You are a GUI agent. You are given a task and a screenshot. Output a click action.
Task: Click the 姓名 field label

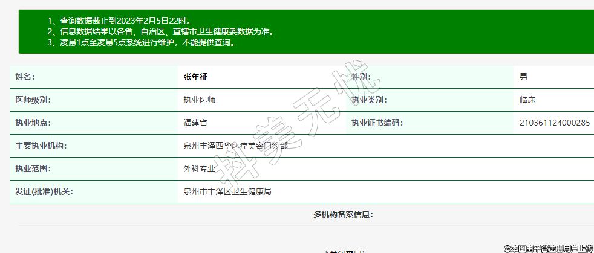25,77
